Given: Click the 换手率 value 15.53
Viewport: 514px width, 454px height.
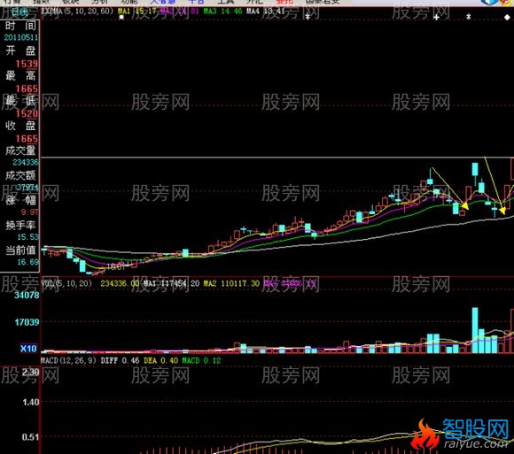Looking at the screenshot, I should 27,237.
